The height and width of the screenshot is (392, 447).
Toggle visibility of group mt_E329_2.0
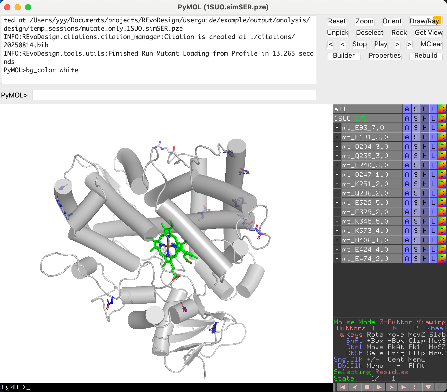[x=372, y=212]
